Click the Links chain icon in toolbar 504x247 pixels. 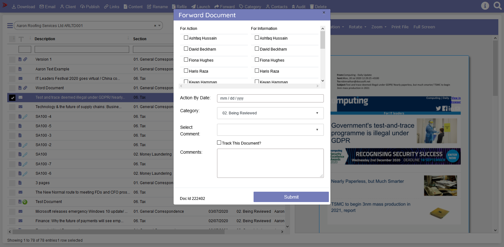coord(106,7)
